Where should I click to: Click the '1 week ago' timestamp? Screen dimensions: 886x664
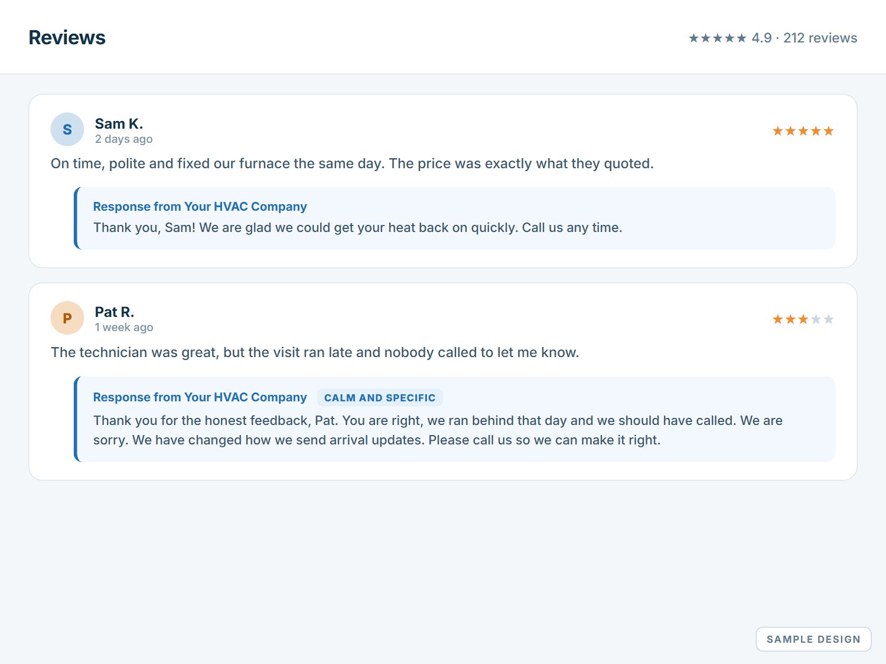tap(124, 328)
